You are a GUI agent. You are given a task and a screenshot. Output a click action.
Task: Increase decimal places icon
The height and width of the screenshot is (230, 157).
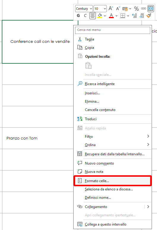[x=134, y=15]
